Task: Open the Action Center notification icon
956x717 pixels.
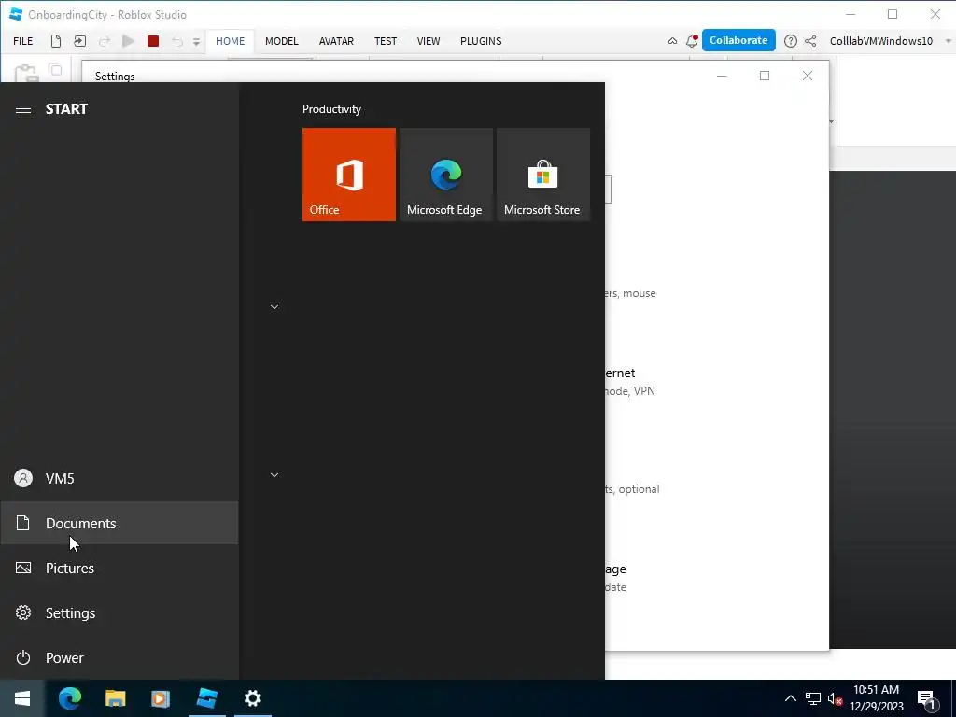Action: pyautogui.click(x=927, y=698)
